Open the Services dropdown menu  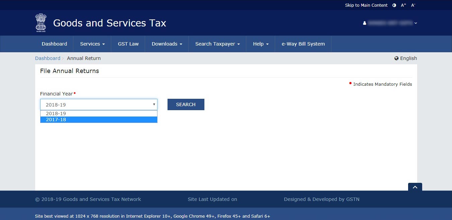pos(92,44)
